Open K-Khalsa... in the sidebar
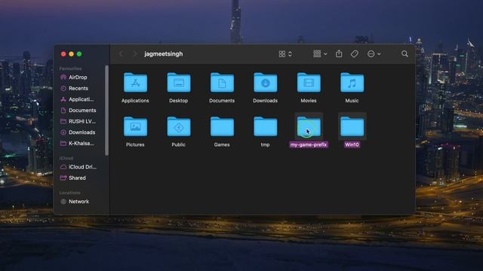This screenshot has width=483, height=271. tap(82, 144)
